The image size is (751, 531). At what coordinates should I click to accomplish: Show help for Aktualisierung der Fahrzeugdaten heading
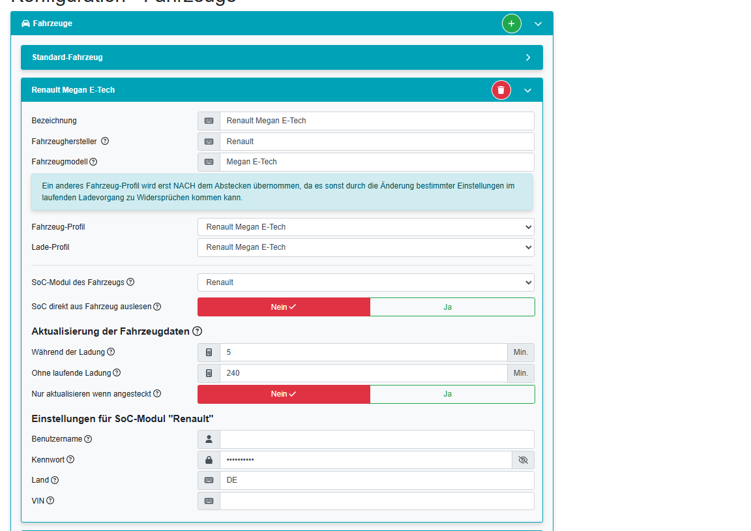point(197,331)
